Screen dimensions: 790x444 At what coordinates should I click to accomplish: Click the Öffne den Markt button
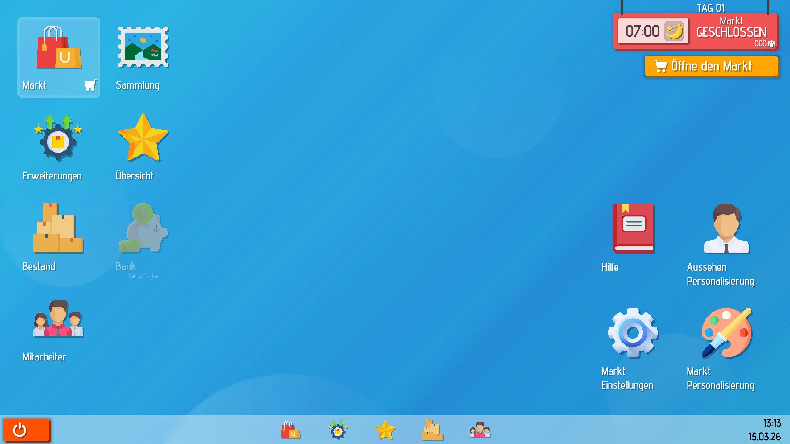coord(711,66)
